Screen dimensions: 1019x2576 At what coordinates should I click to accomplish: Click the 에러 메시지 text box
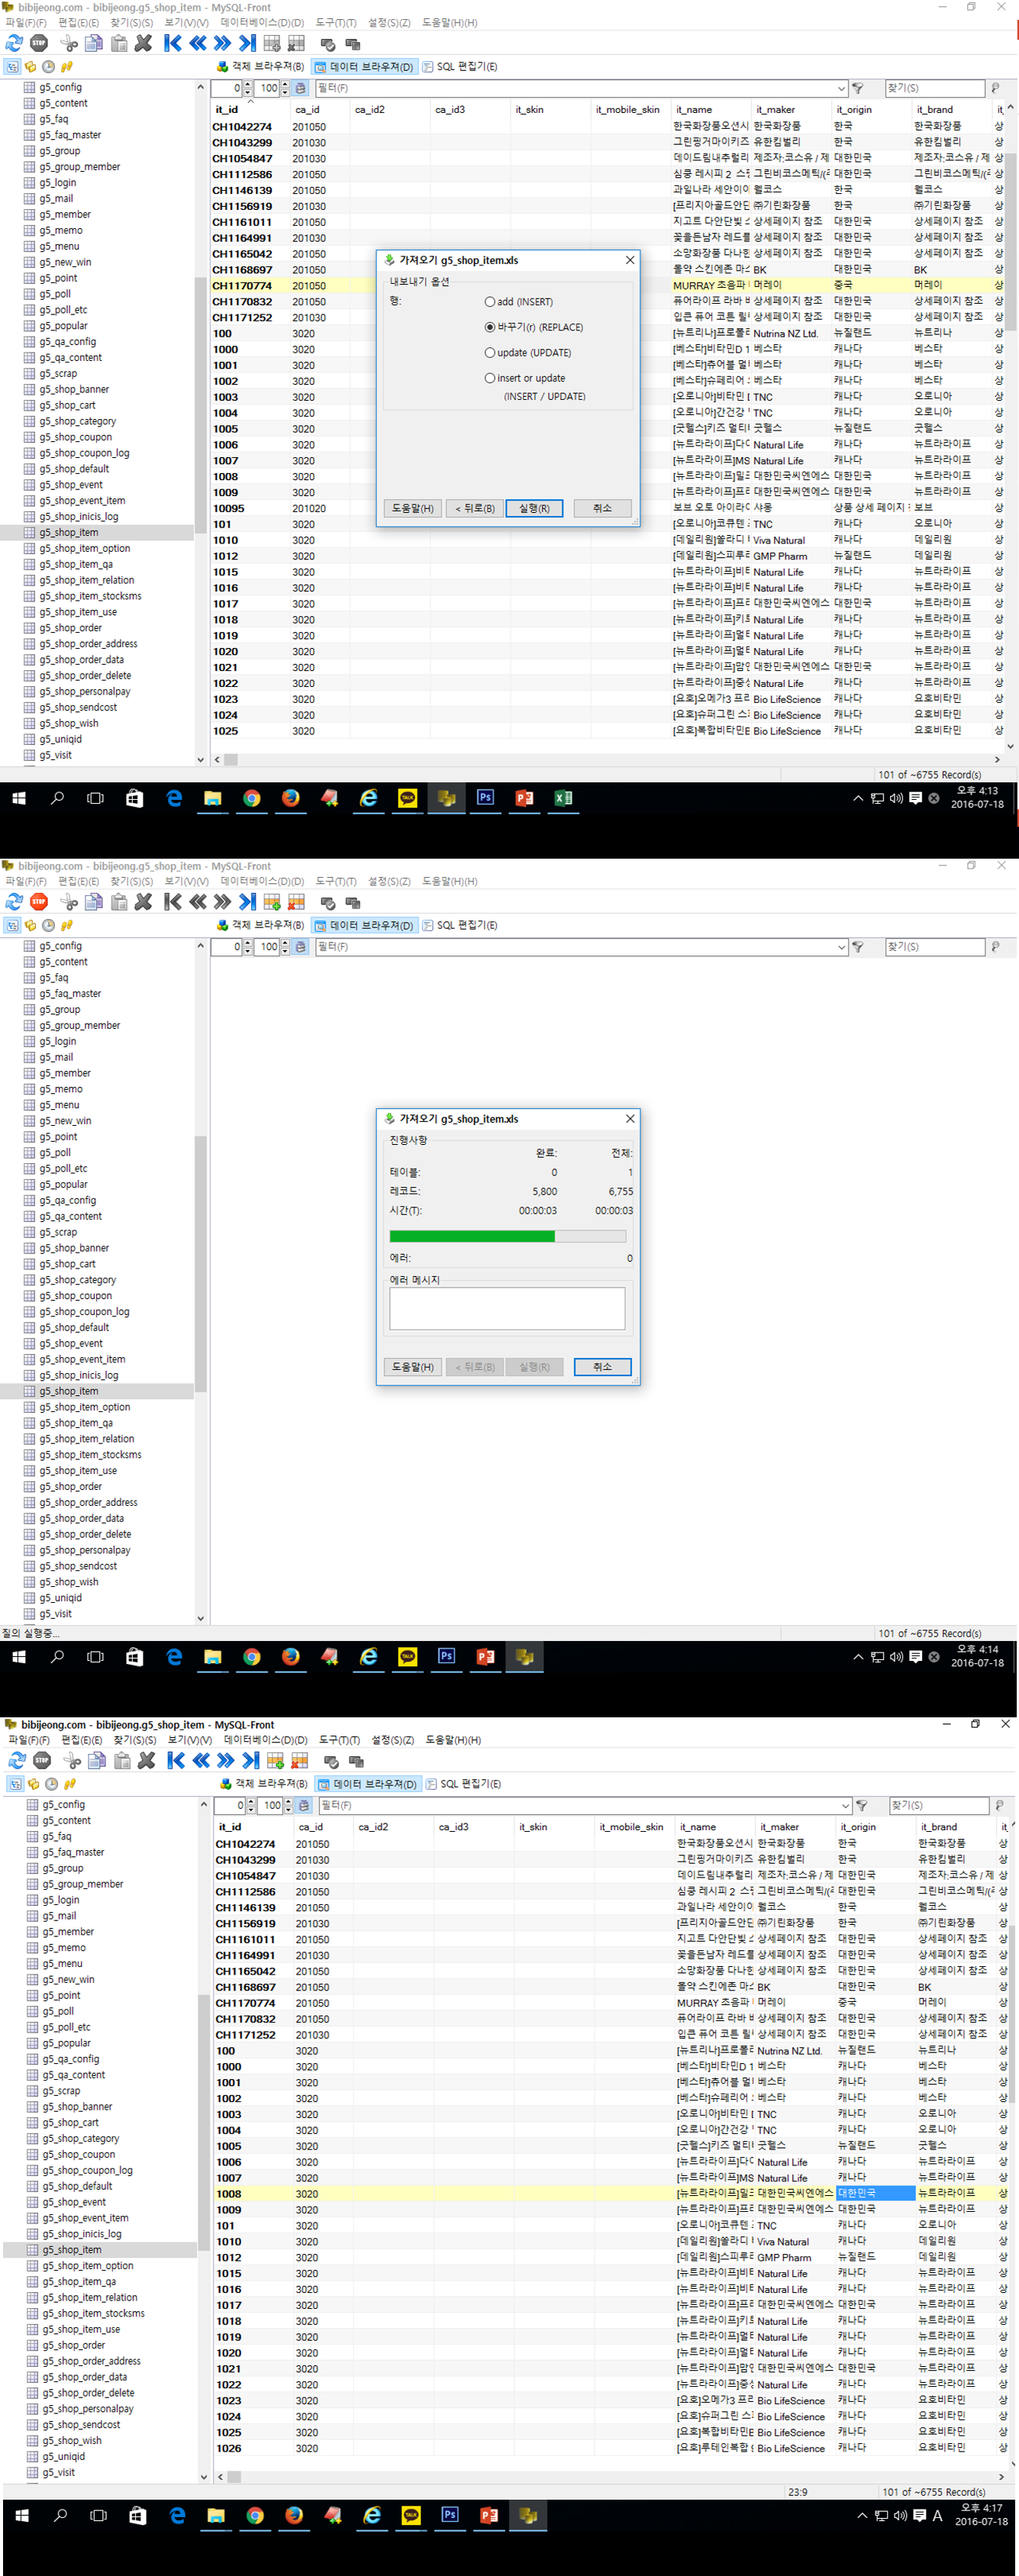tap(507, 1308)
